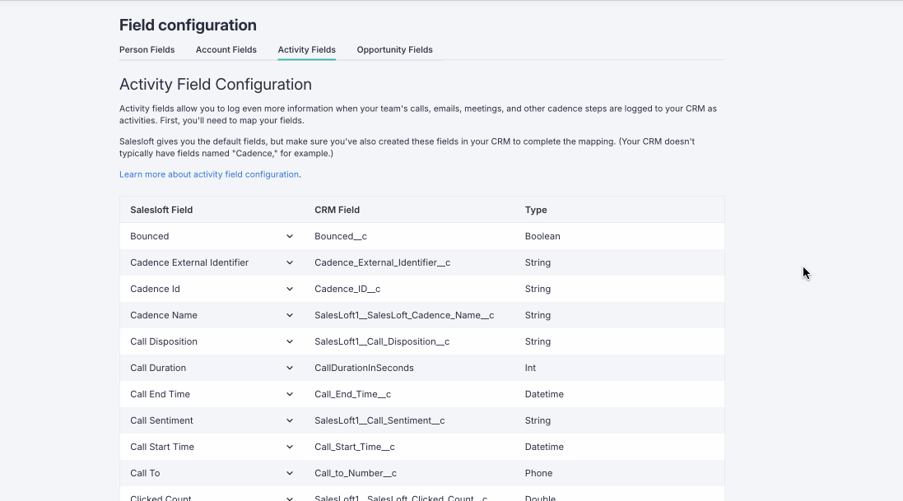Click the Salesloft Field column header

pos(161,210)
